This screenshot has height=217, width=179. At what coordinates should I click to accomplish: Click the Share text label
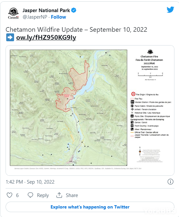coord(72,195)
